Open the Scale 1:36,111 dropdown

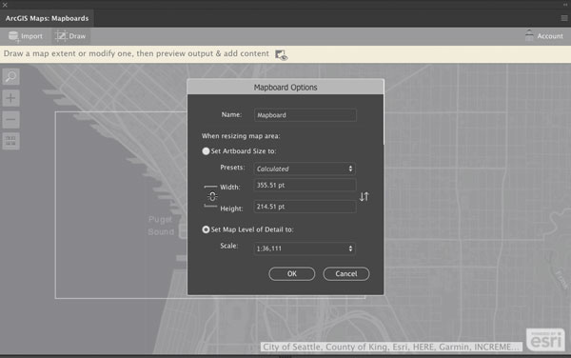click(x=305, y=249)
